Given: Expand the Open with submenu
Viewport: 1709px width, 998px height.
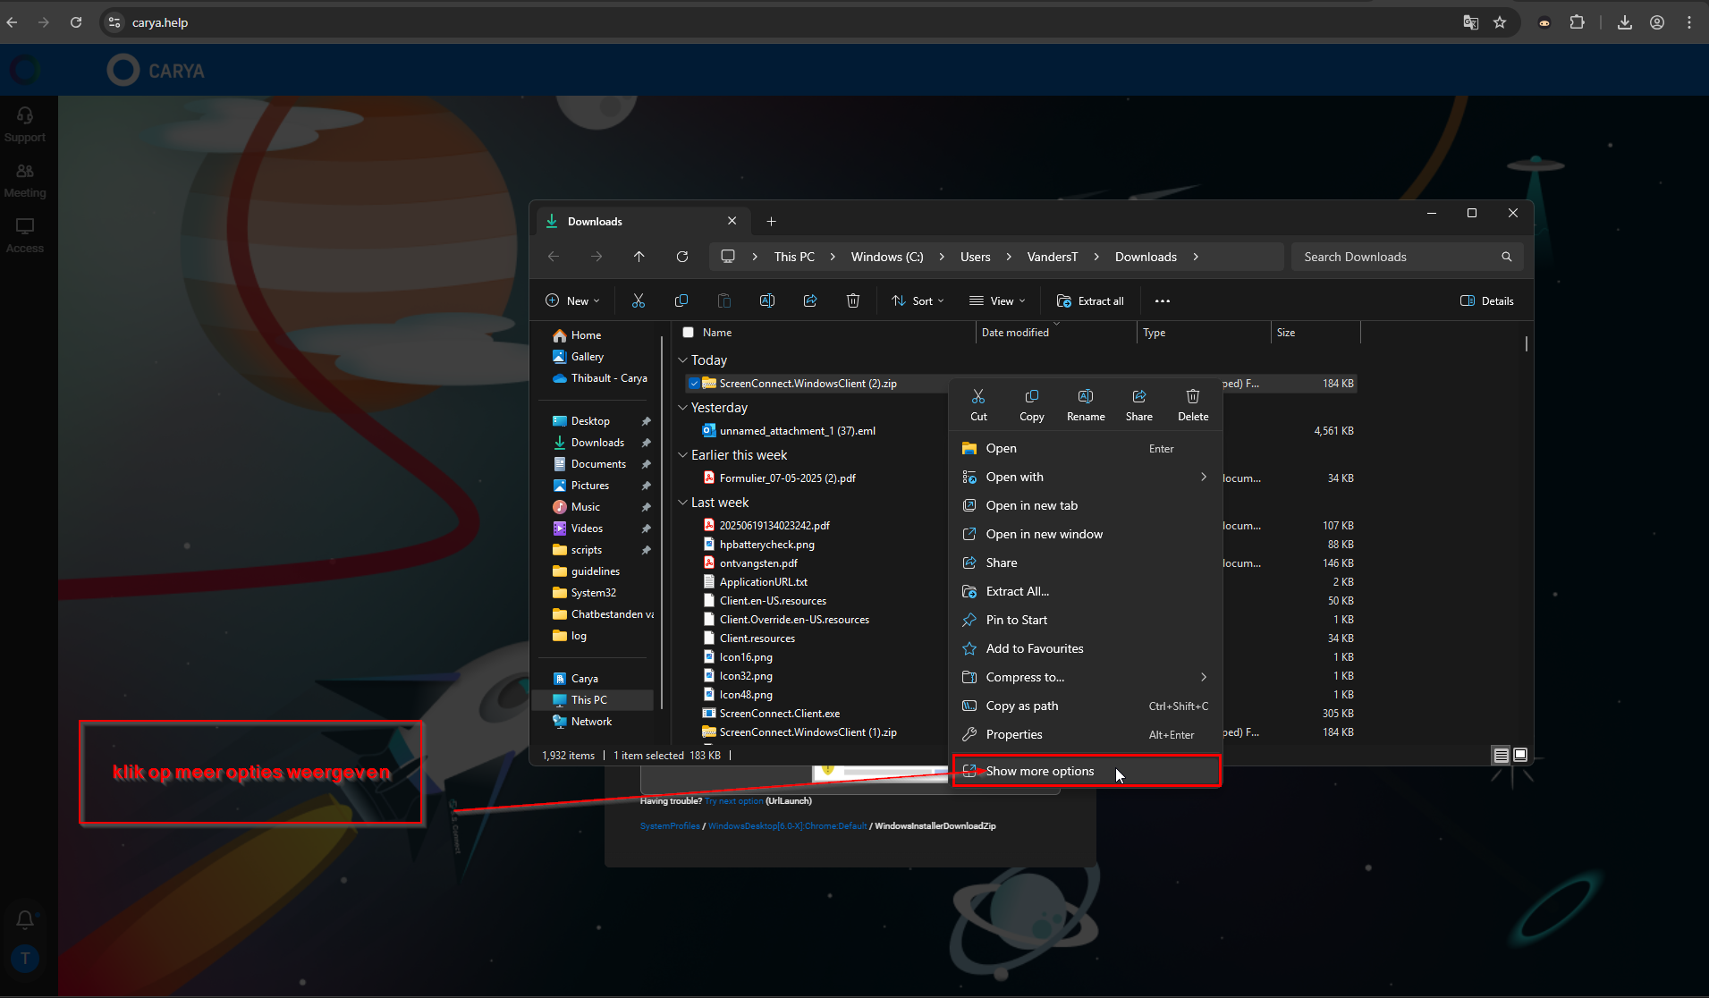Looking at the screenshot, I should click(1204, 477).
